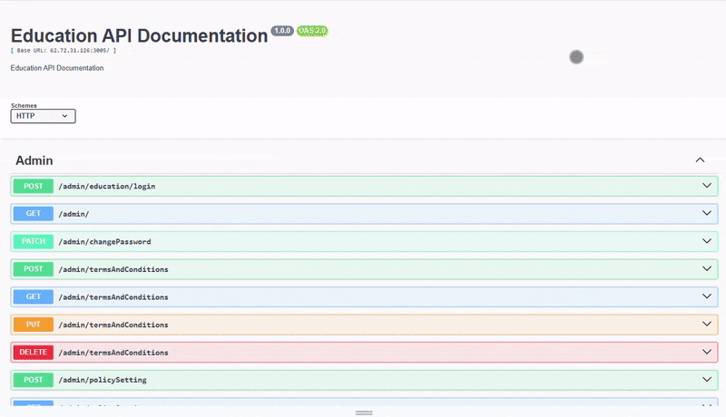The image size is (726, 417).
Task: Click GET badge for termsAndConditions
Action: click(x=34, y=296)
